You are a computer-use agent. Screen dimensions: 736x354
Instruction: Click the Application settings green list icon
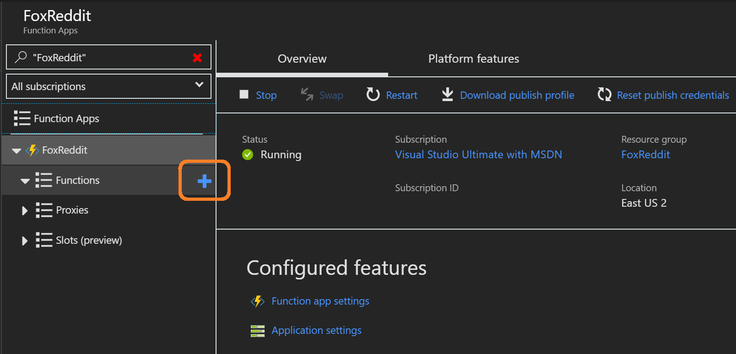click(x=258, y=331)
